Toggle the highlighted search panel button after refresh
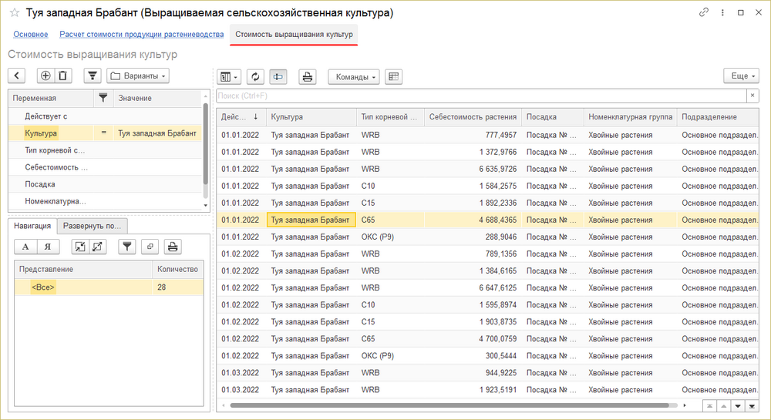The width and height of the screenshot is (771, 420). click(278, 76)
